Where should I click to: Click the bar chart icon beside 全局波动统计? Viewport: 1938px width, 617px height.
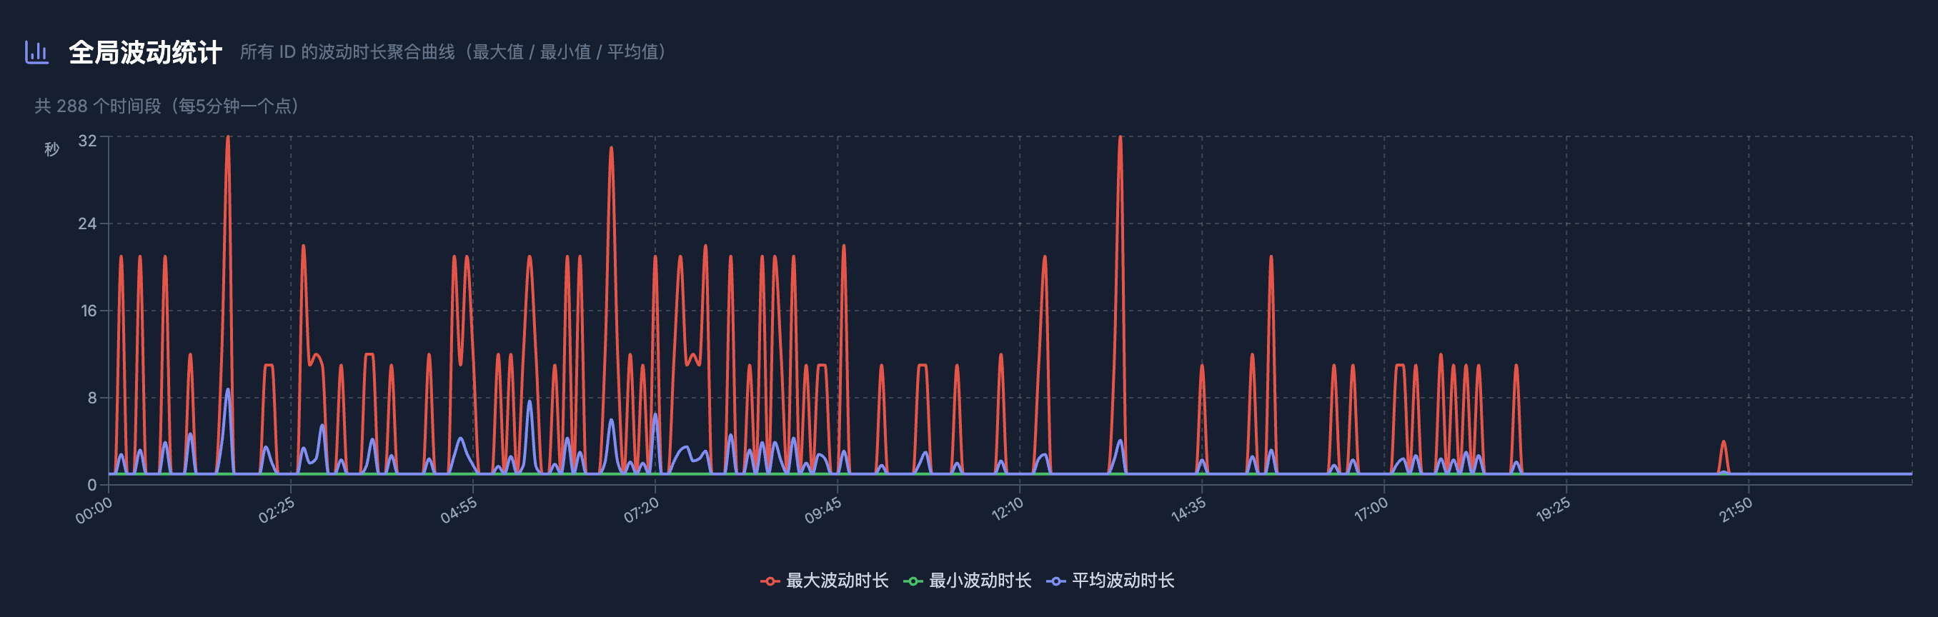tap(36, 52)
